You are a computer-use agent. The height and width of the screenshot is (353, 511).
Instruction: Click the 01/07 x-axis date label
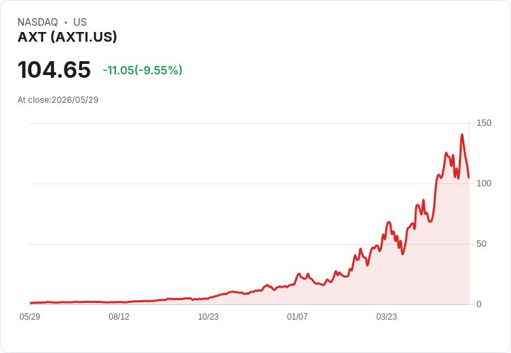(297, 317)
